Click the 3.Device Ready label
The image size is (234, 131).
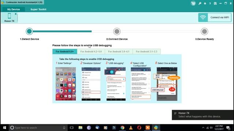click(204, 39)
